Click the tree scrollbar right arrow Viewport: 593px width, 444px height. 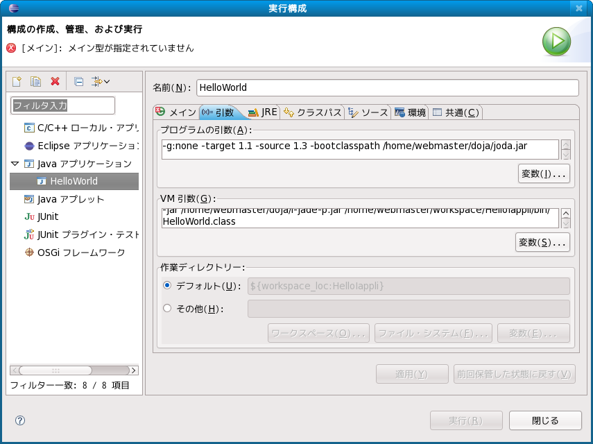pos(133,370)
